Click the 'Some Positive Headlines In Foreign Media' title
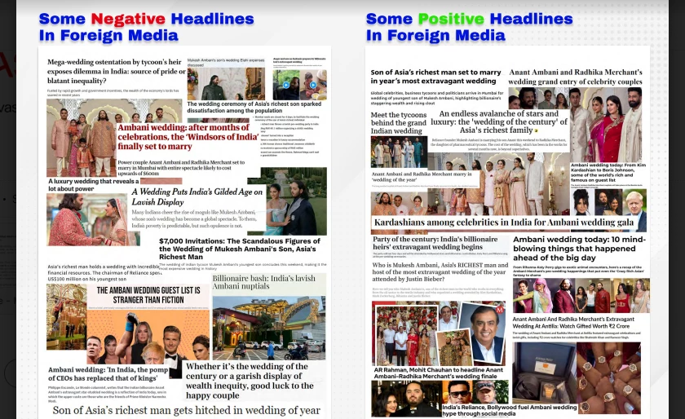The image size is (685, 419). (469, 27)
